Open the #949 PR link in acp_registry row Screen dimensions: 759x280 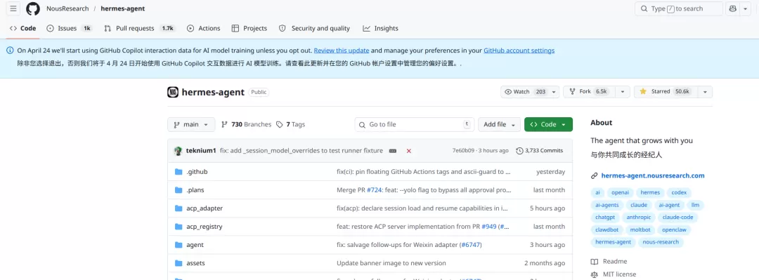click(488, 227)
